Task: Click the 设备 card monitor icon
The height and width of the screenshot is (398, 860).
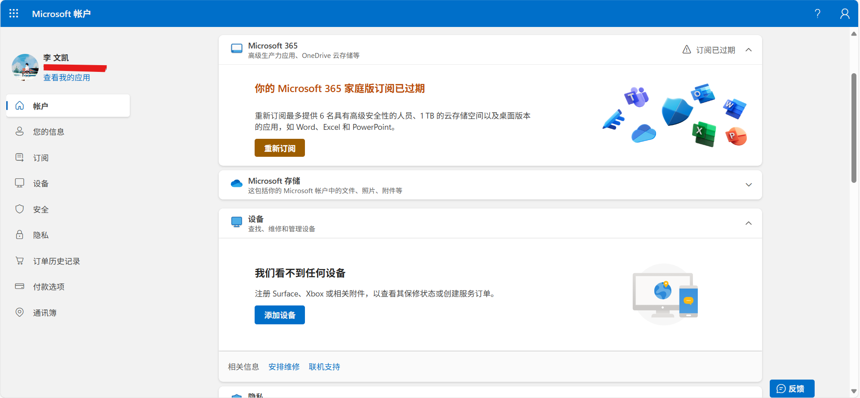Action: 237,222
